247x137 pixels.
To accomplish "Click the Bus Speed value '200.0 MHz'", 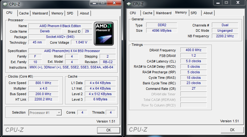I will 43,94.
